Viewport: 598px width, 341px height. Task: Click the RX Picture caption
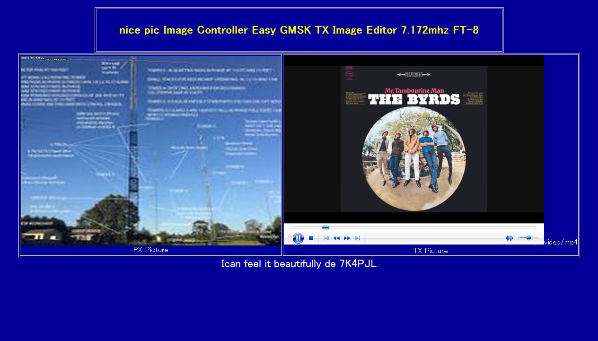[x=151, y=250]
